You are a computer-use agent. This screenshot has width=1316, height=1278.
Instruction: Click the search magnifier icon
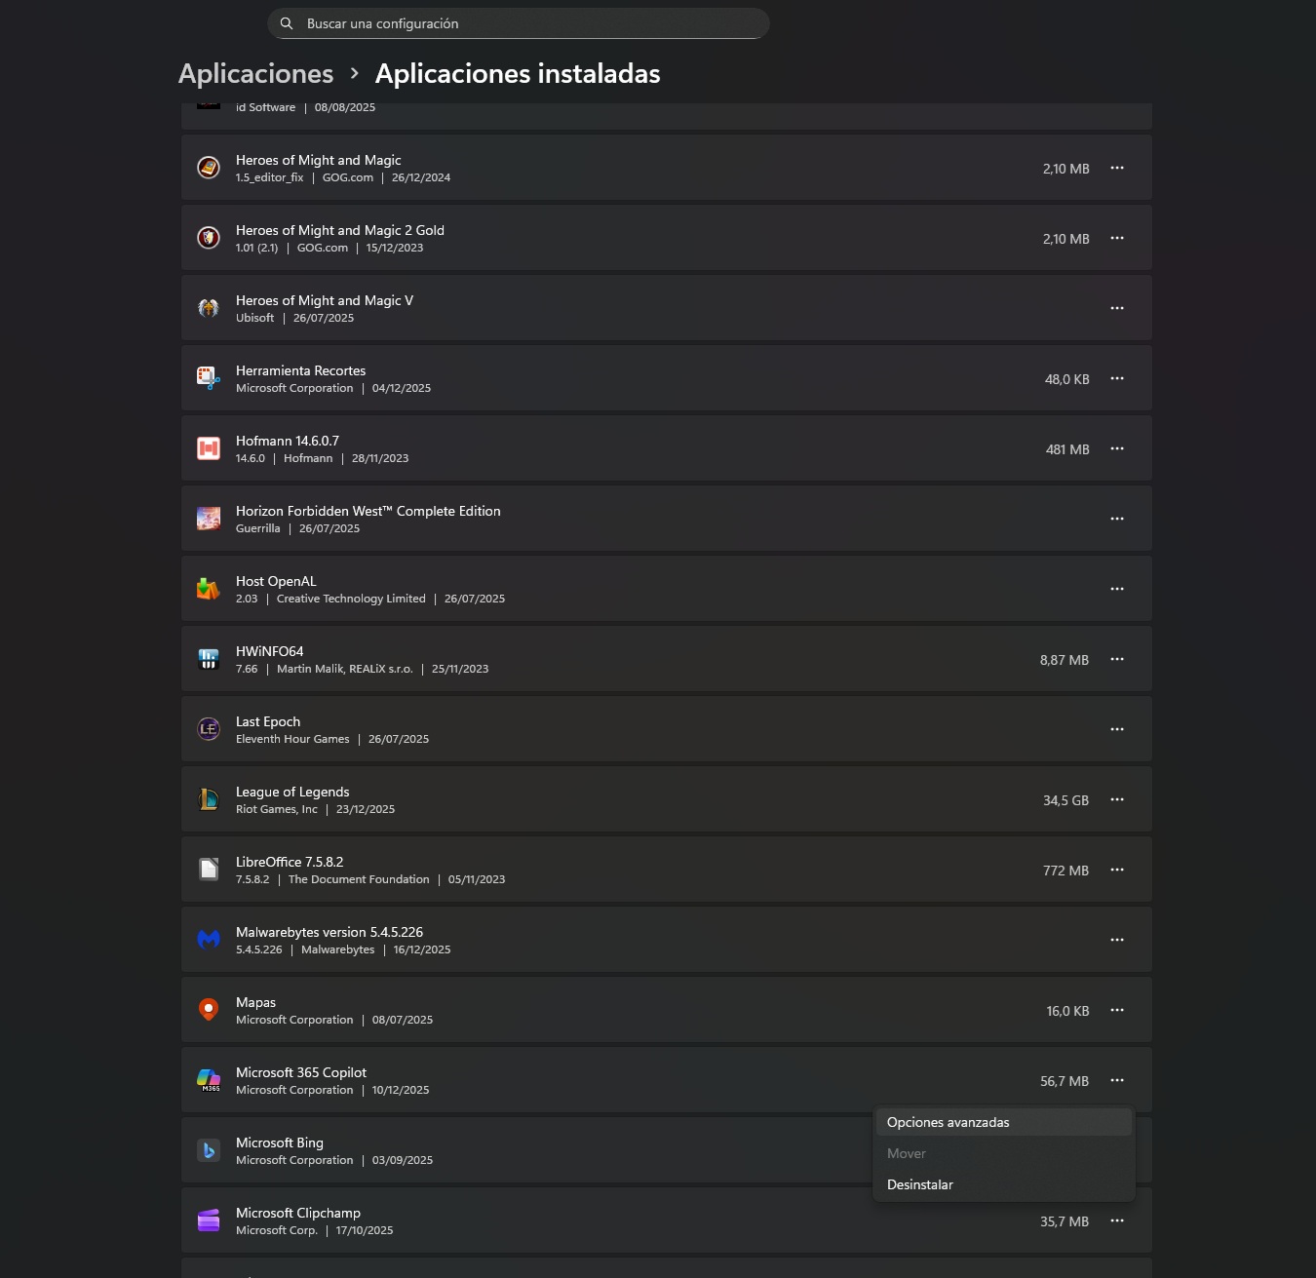[287, 23]
